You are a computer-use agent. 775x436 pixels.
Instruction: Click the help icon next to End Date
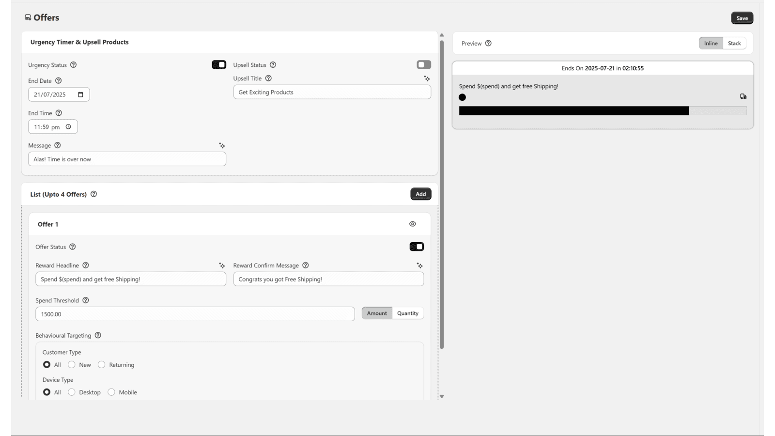click(x=58, y=81)
